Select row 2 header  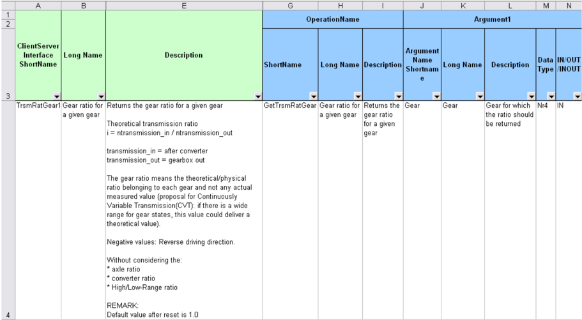[8, 24]
